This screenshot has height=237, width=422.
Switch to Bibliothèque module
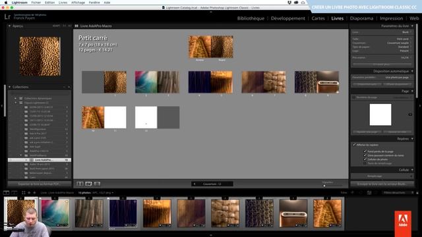251,18
